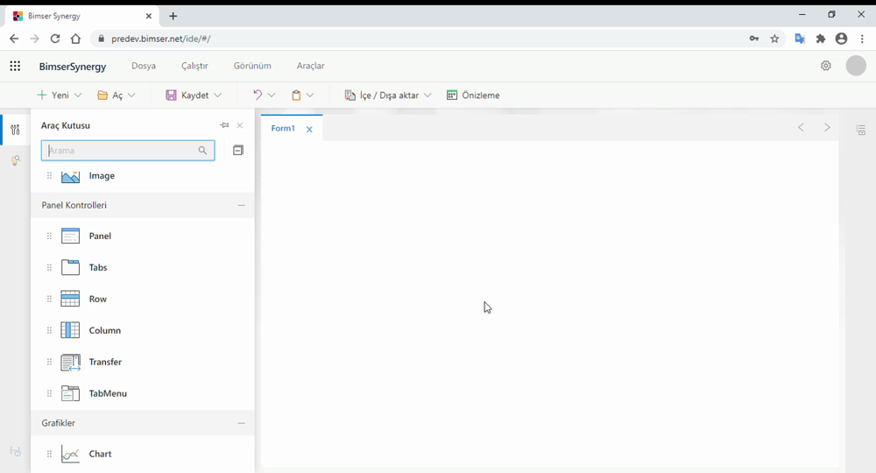
Task: Select the Tabs control icon
Action: [71, 267]
